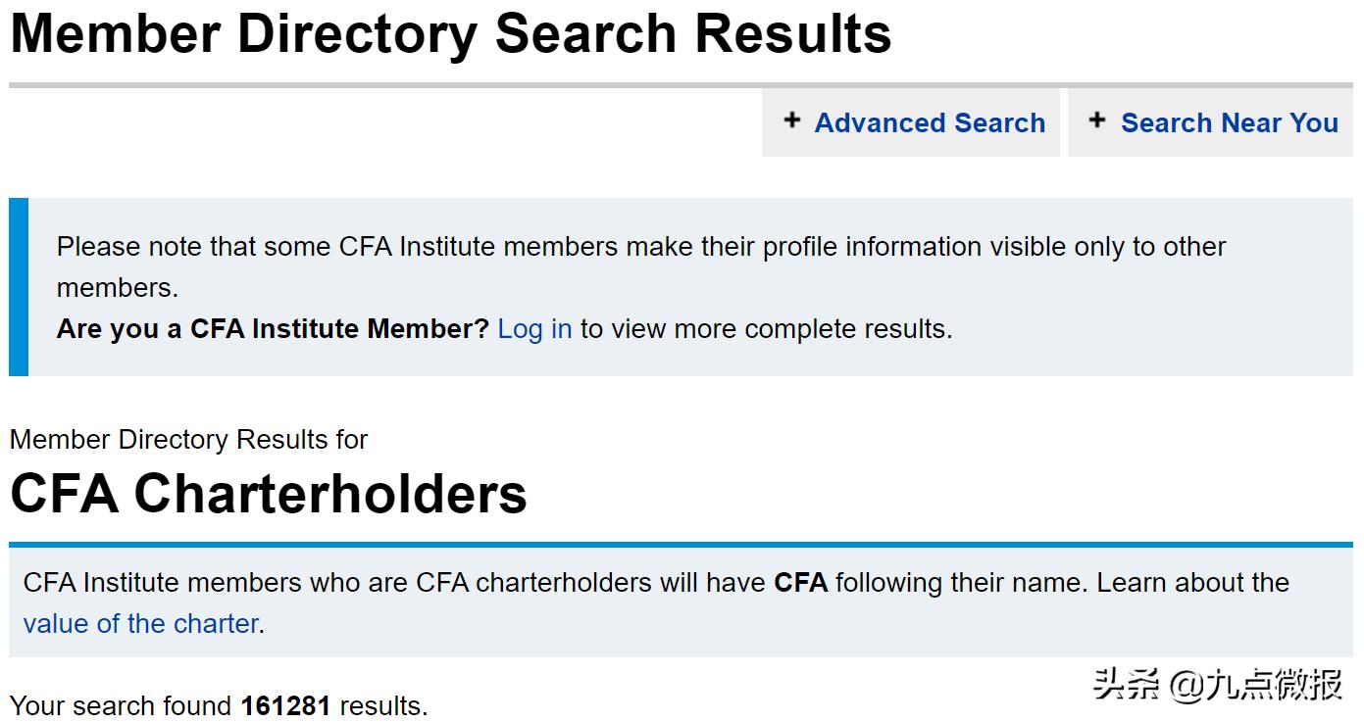Click the Member Directory Search Results heading

(450, 33)
